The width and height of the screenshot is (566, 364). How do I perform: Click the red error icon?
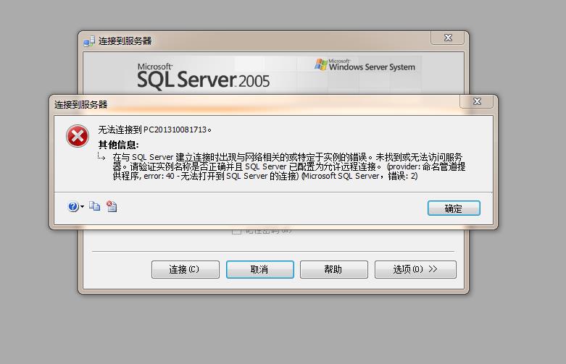[78, 136]
